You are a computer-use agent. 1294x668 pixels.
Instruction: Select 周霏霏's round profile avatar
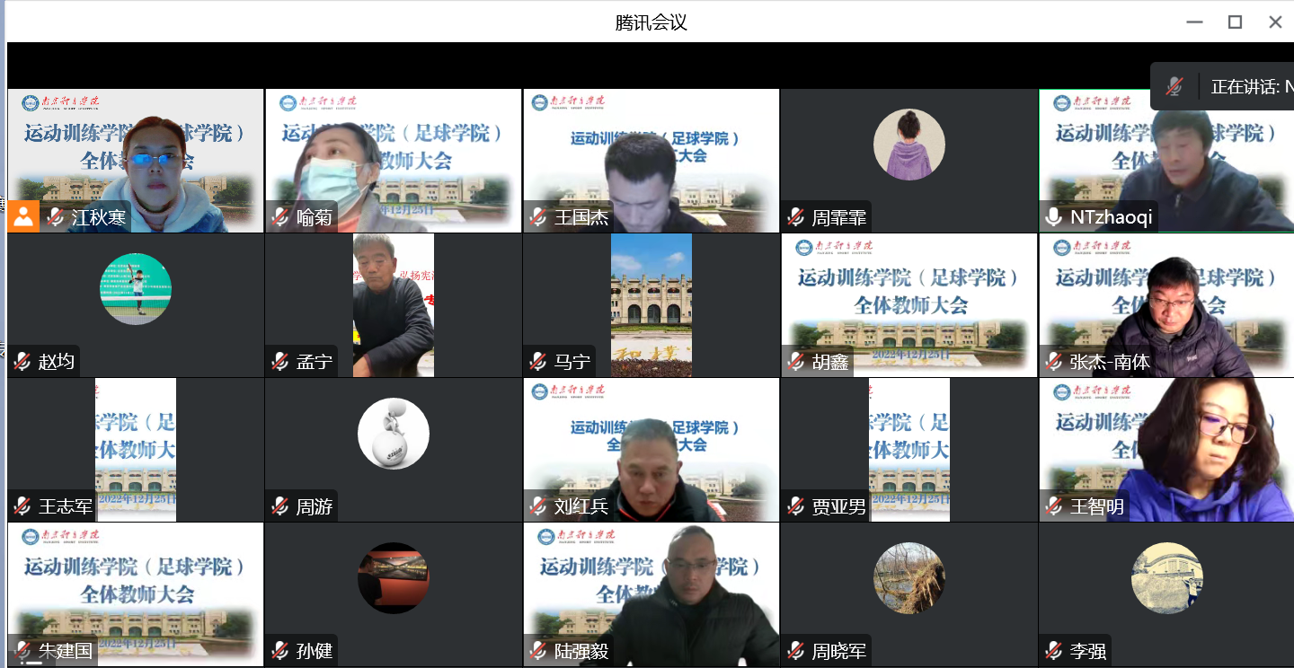point(908,145)
